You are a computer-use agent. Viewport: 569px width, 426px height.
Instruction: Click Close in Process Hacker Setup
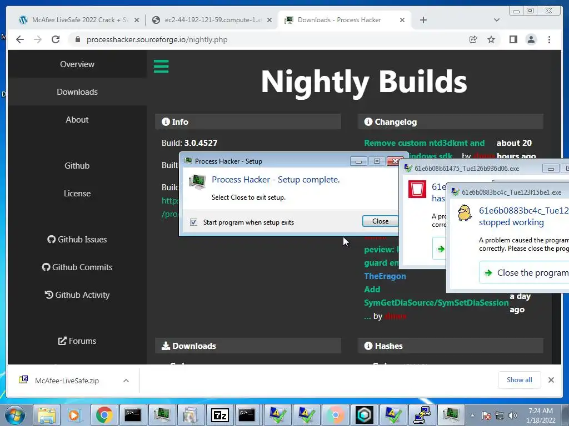click(380, 221)
